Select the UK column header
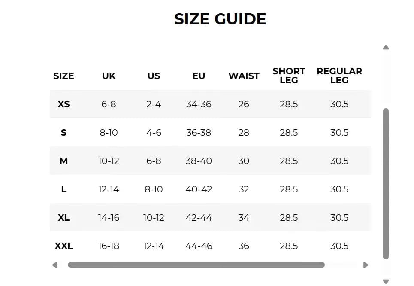 (x=109, y=76)
